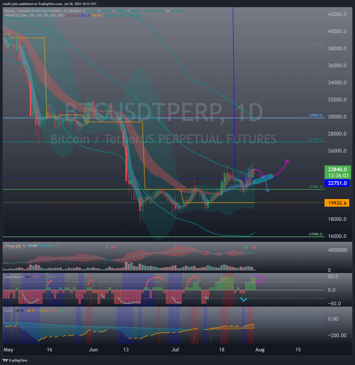This screenshot has width=355, height=365.
Task: Click -50.0 on the Long/Short pane axis
Action: [334, 304]
